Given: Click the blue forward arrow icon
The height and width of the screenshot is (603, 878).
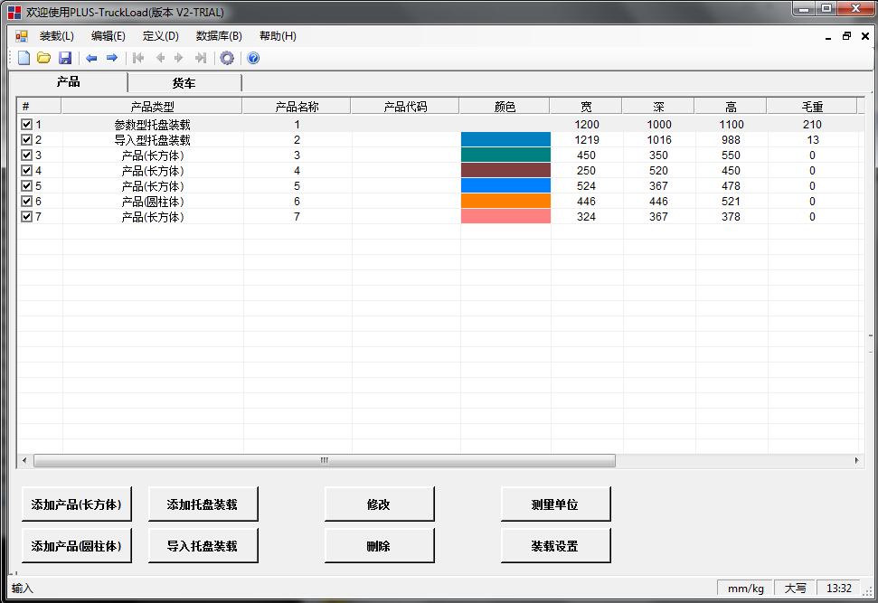Looking at the screenshot, I should (112, 58).
